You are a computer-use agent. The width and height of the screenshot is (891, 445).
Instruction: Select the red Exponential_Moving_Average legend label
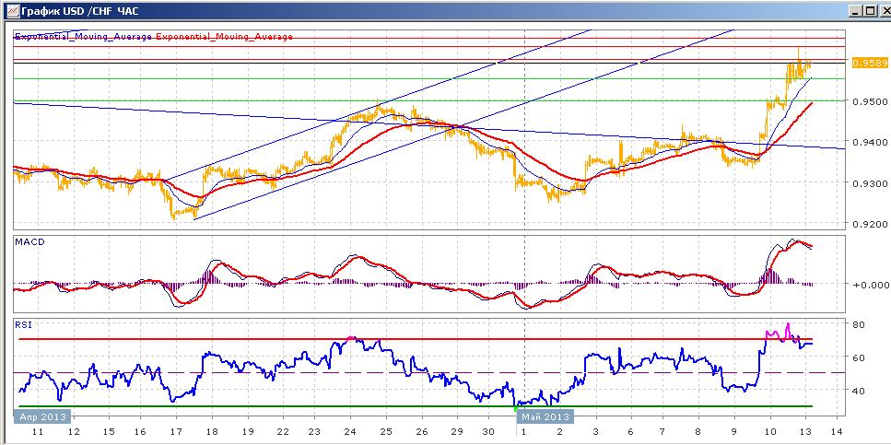point(224,36)
